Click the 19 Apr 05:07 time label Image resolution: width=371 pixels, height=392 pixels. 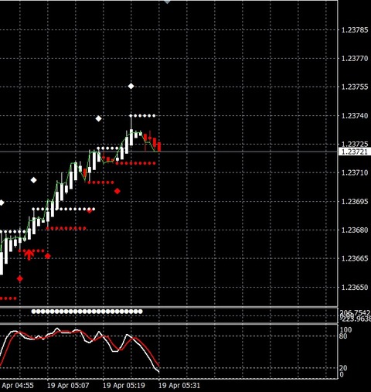point(68,386)
